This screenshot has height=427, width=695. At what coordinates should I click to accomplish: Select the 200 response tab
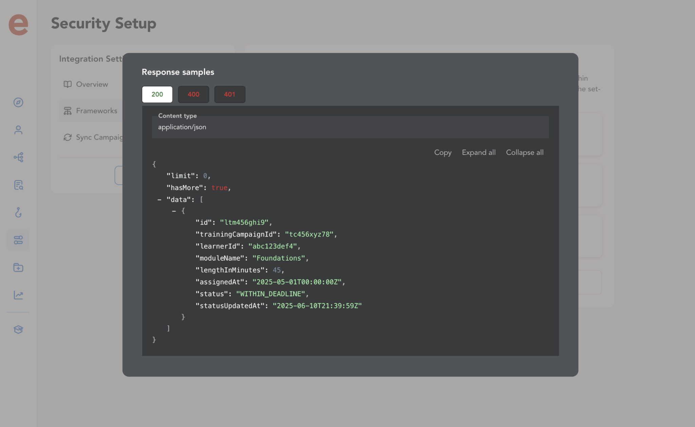tap(157, 94)
